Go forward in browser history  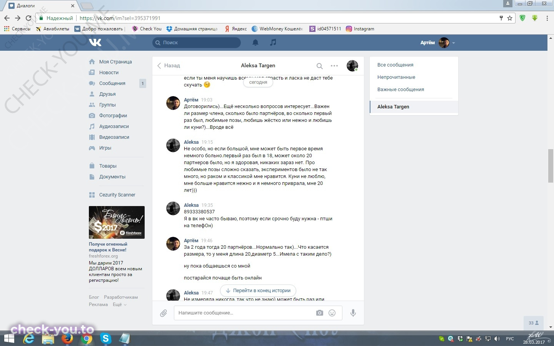[x=17, y=18]
